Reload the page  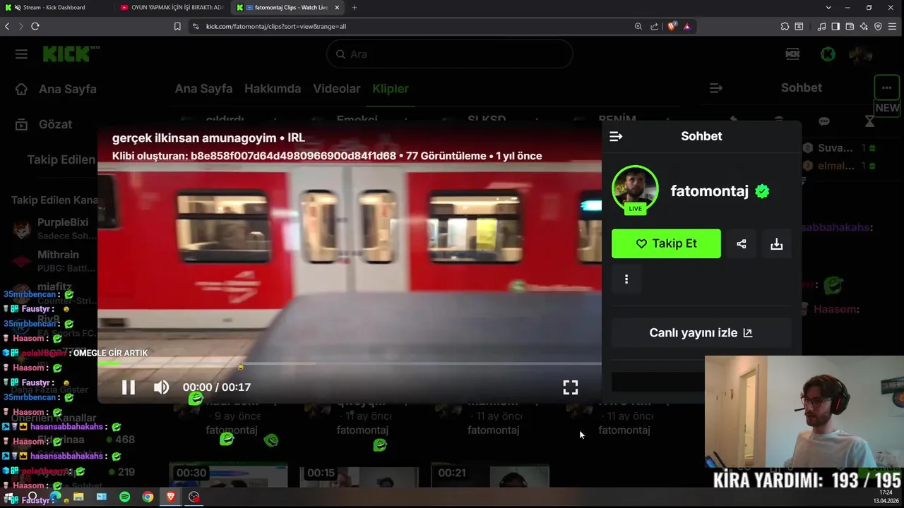click(35, 26)
